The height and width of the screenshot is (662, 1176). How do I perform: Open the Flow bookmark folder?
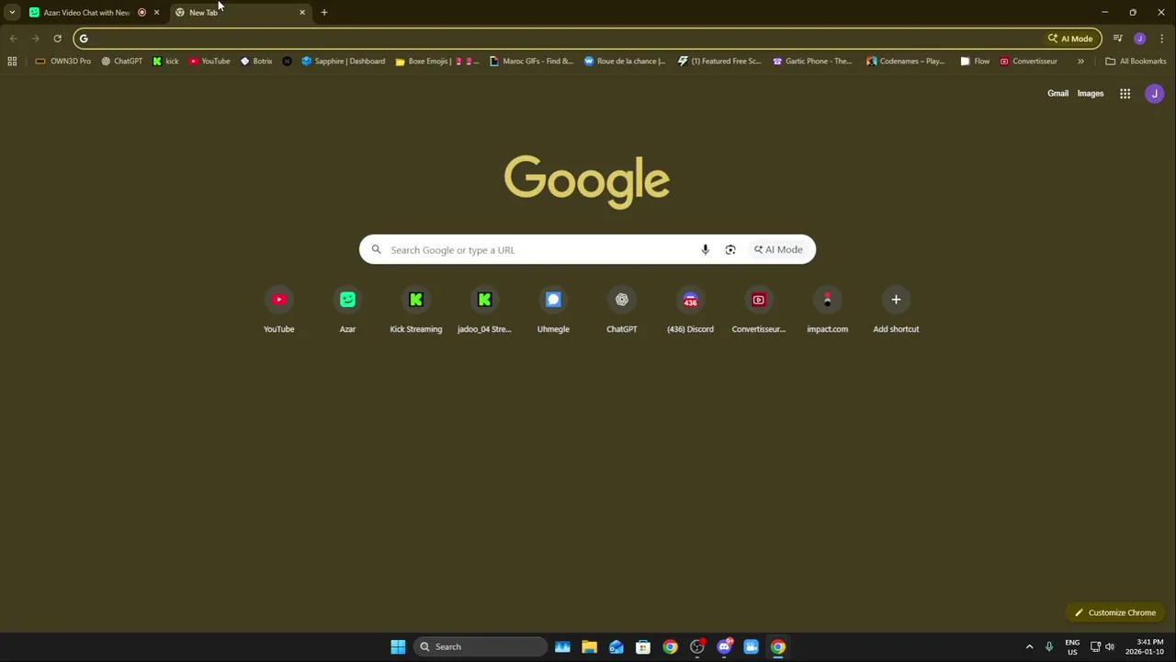pyautogui.click(x=975, y=62)
